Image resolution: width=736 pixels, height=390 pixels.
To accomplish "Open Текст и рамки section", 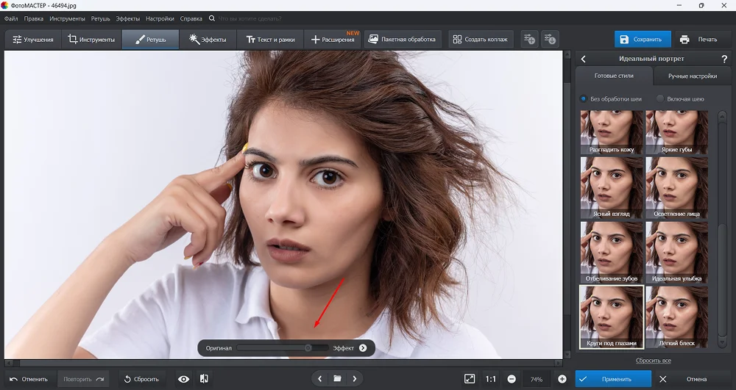I will [270, 40].
